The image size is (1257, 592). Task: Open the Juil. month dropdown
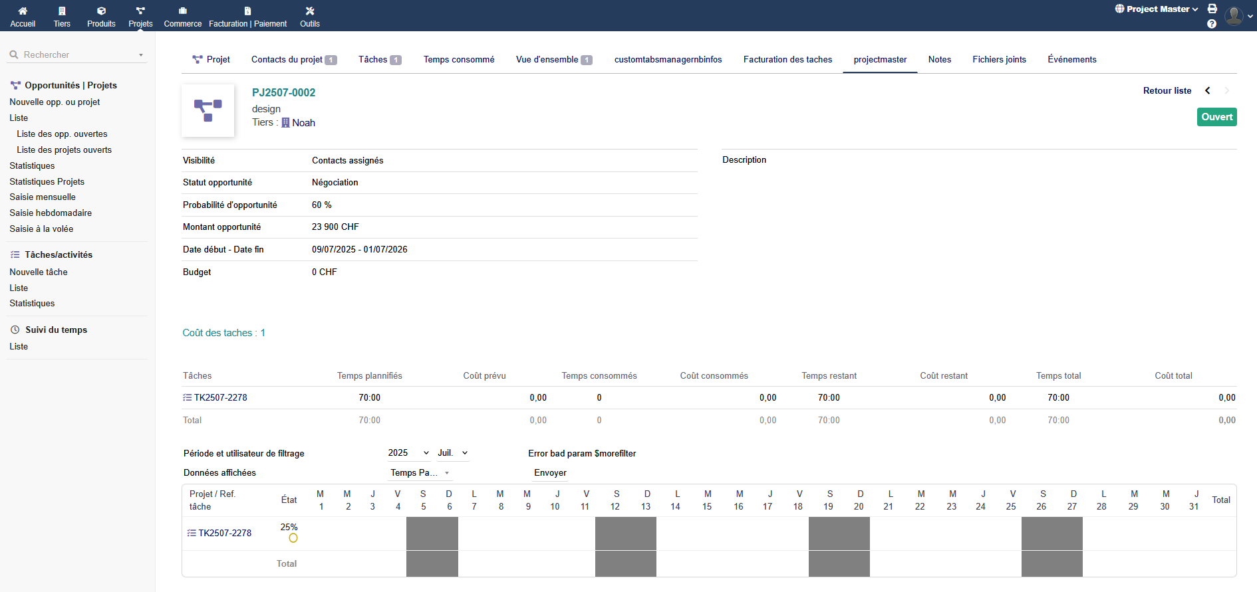[x=453, y=453]
